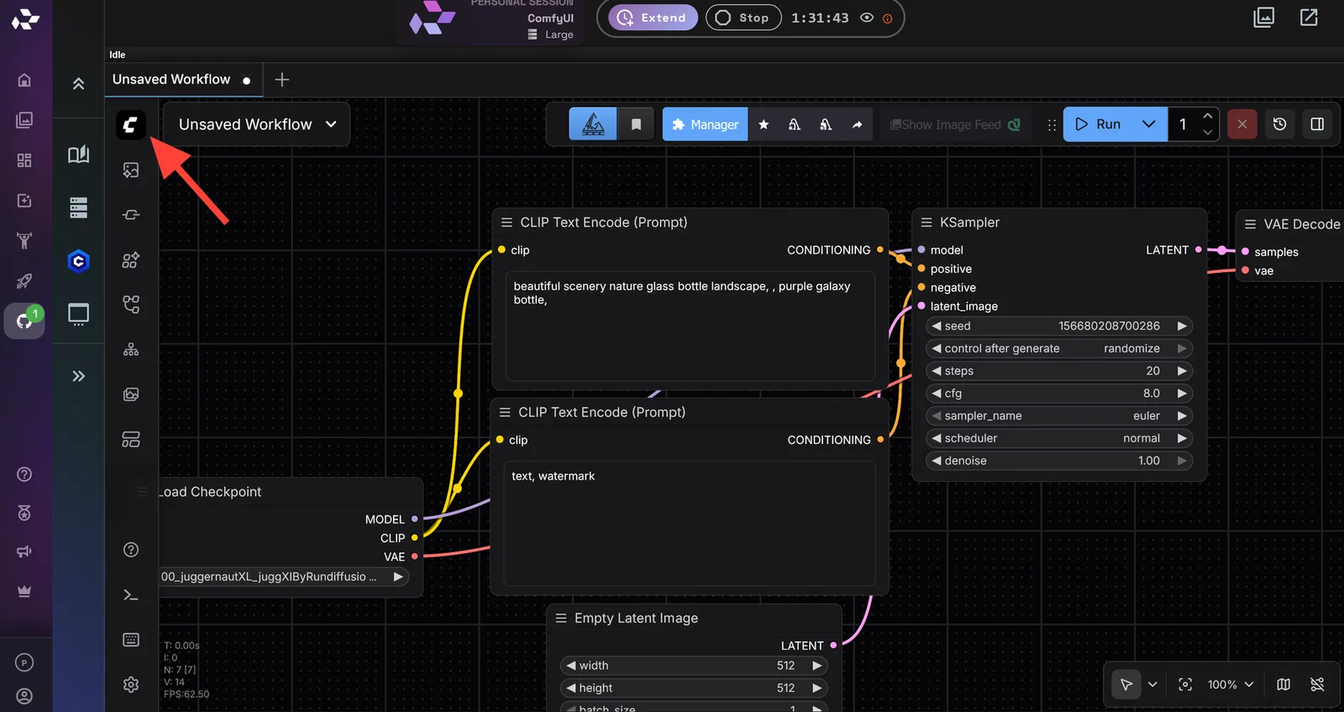Cancel current run with red X icon

point(1242,124)
